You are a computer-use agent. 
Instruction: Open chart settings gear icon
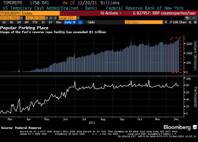[195, 22]
